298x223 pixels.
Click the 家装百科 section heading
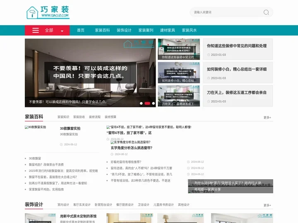click(x=34, y=116)
